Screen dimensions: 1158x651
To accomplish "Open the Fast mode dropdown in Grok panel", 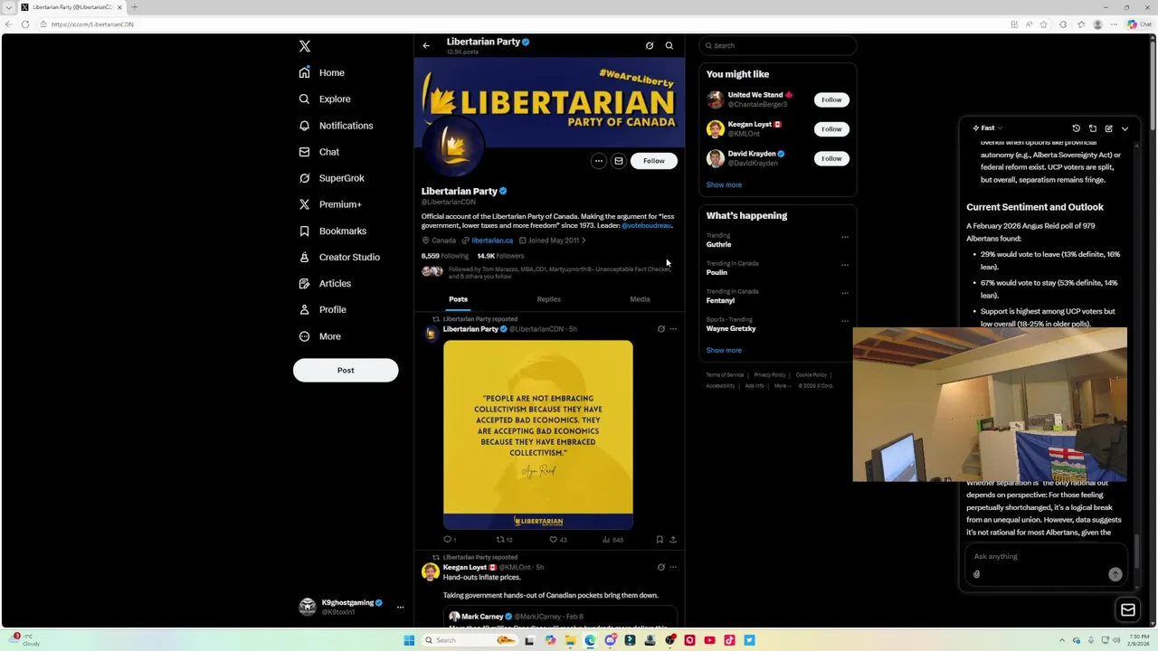I will tap(988, 128).
